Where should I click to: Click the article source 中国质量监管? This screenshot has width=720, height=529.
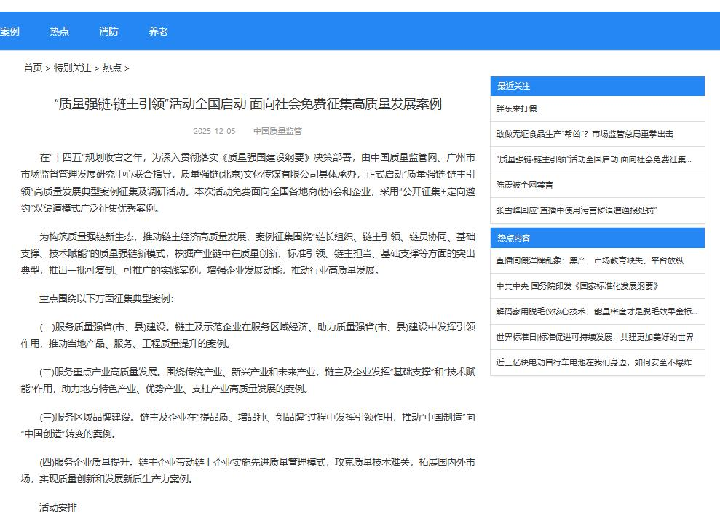click(x=277, y=131)
